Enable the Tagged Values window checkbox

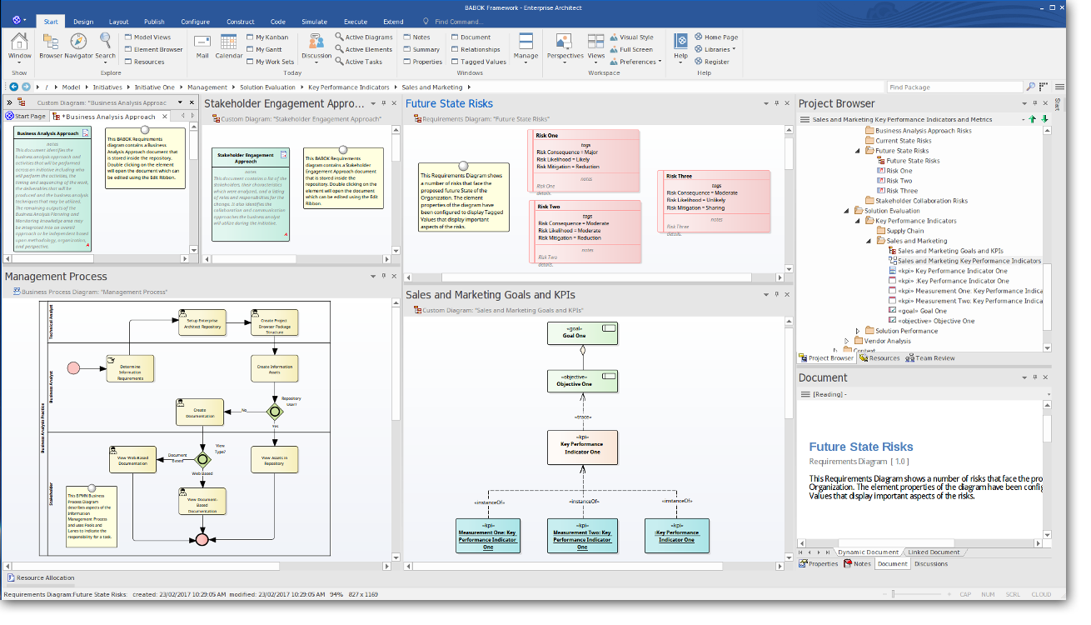[x=455, y=62]
